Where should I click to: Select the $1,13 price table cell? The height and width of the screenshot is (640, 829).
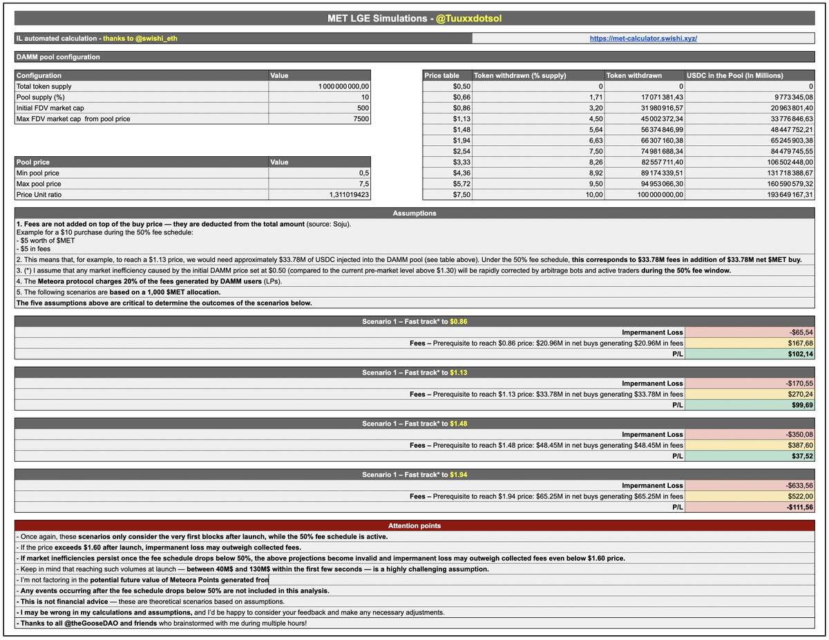(x=447, y=119)
